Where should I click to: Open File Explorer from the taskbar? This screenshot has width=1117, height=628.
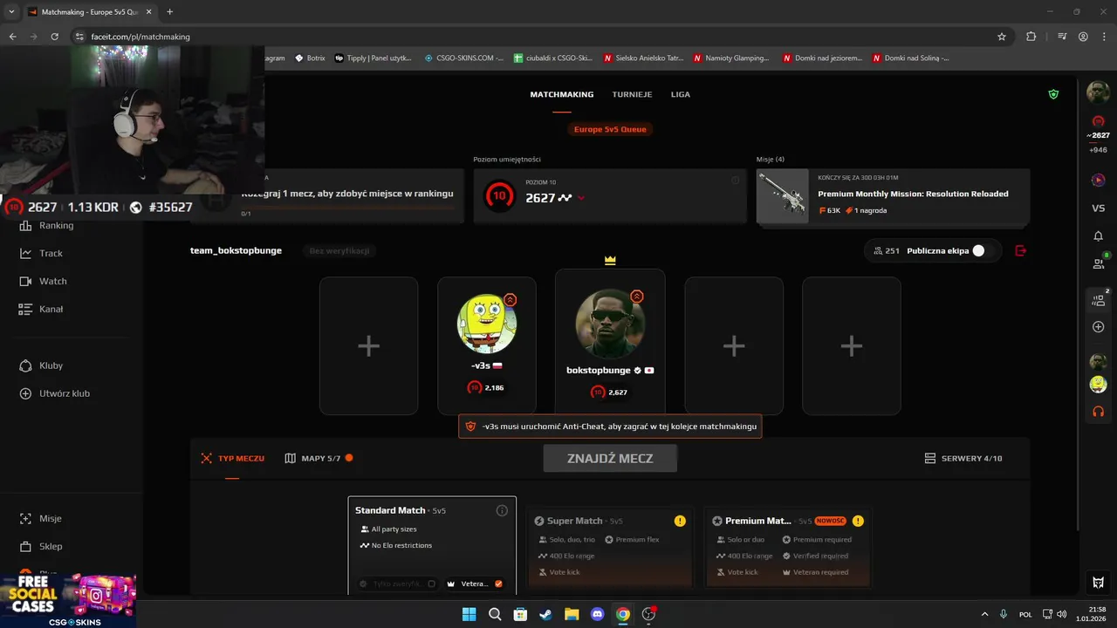pyautogui.click(x=572, y=614)
